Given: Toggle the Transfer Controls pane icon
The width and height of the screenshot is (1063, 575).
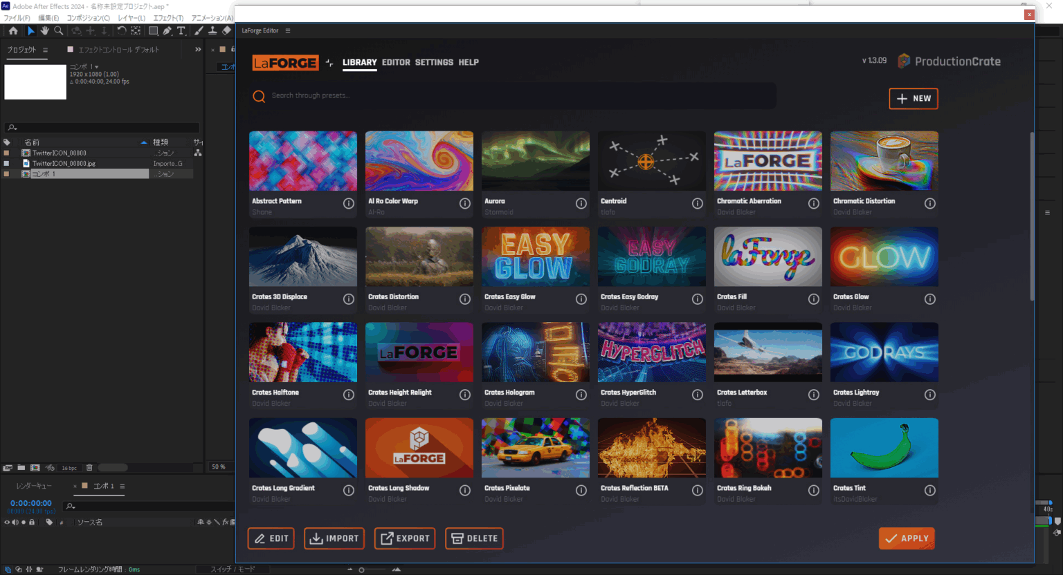Looking at the screenshot, I should (x=19, y=569).
